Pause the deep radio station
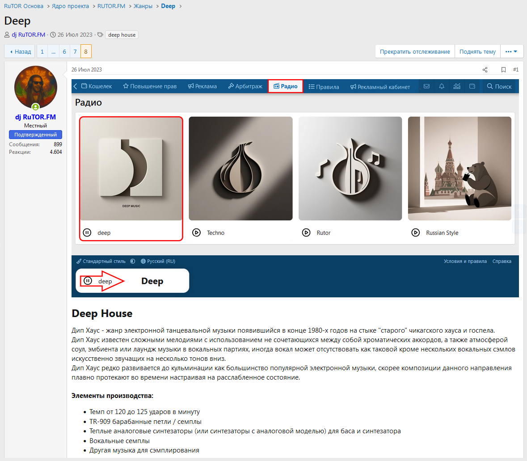This screenshot has width=527, height=461. click(87, 233)
